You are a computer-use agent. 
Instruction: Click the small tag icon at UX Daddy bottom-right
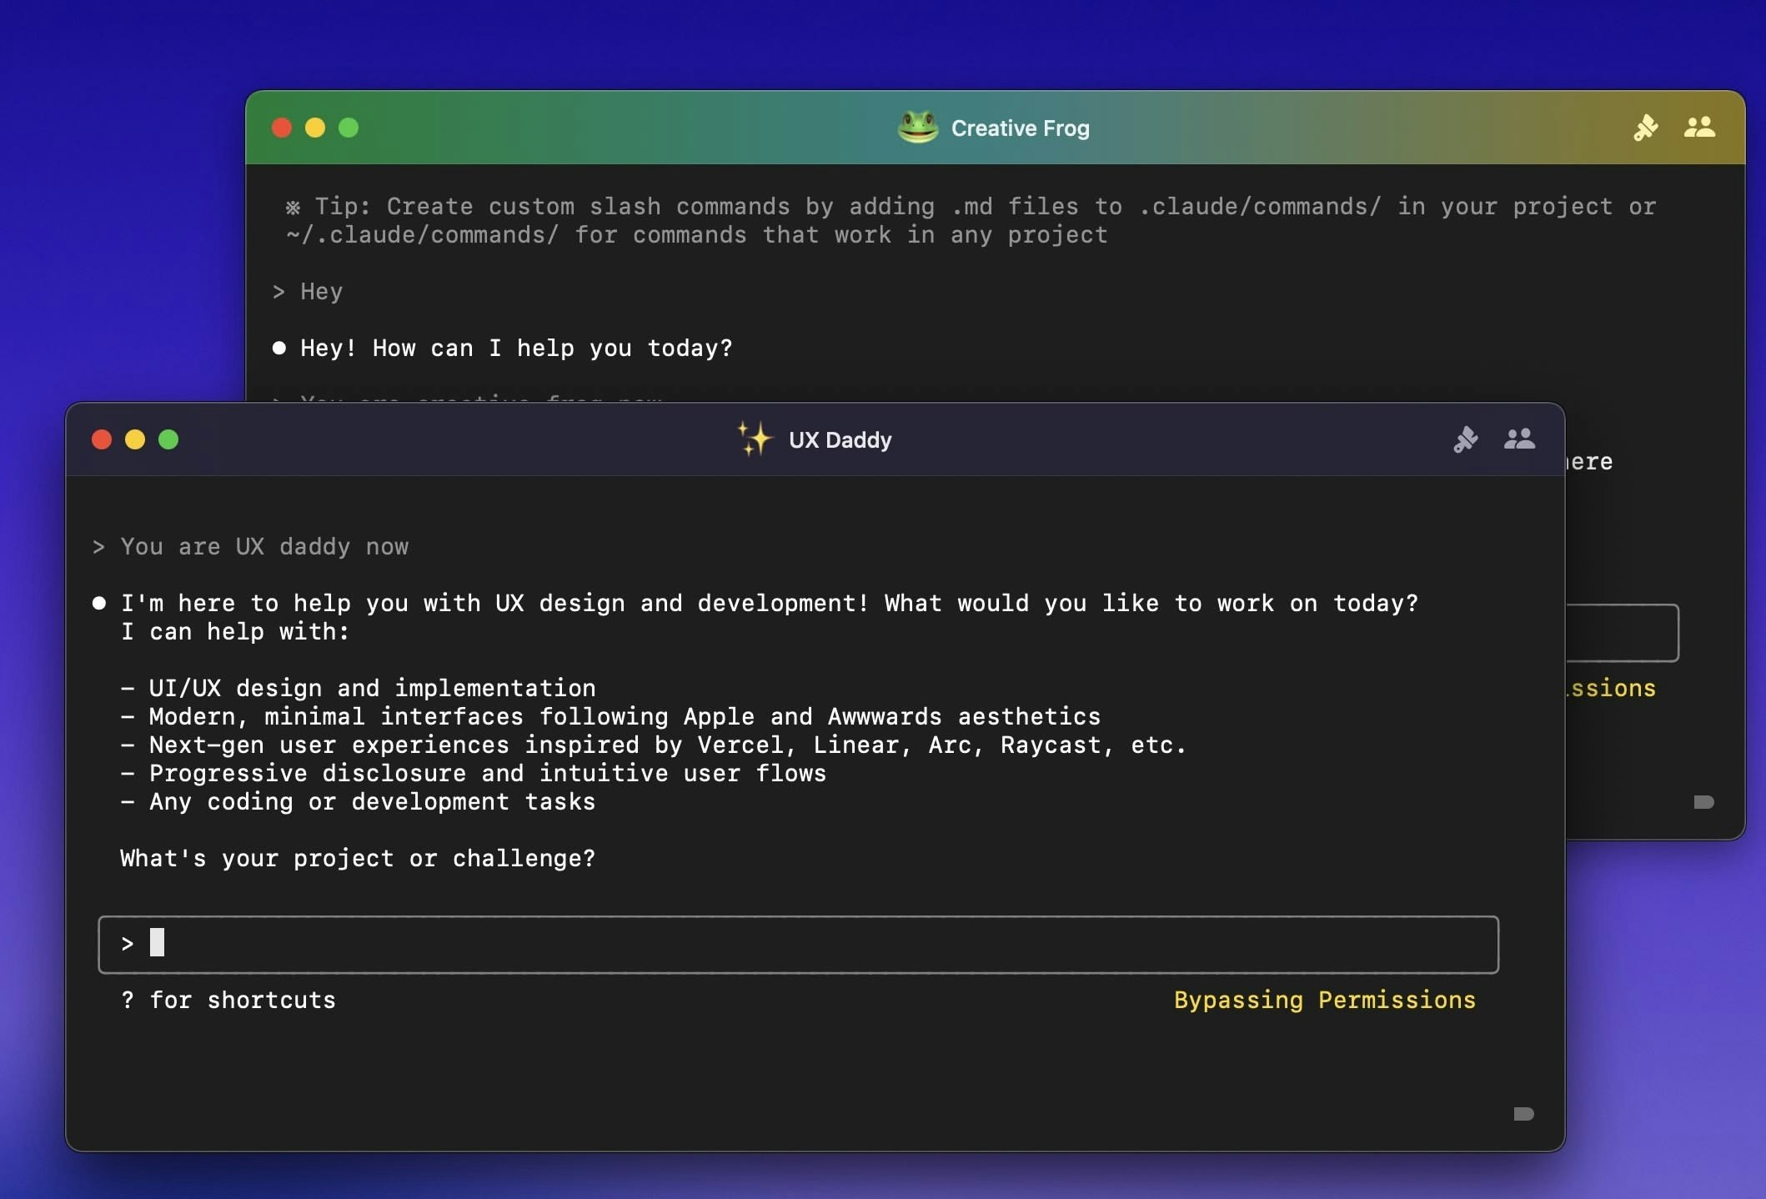click(1523, 1114)
